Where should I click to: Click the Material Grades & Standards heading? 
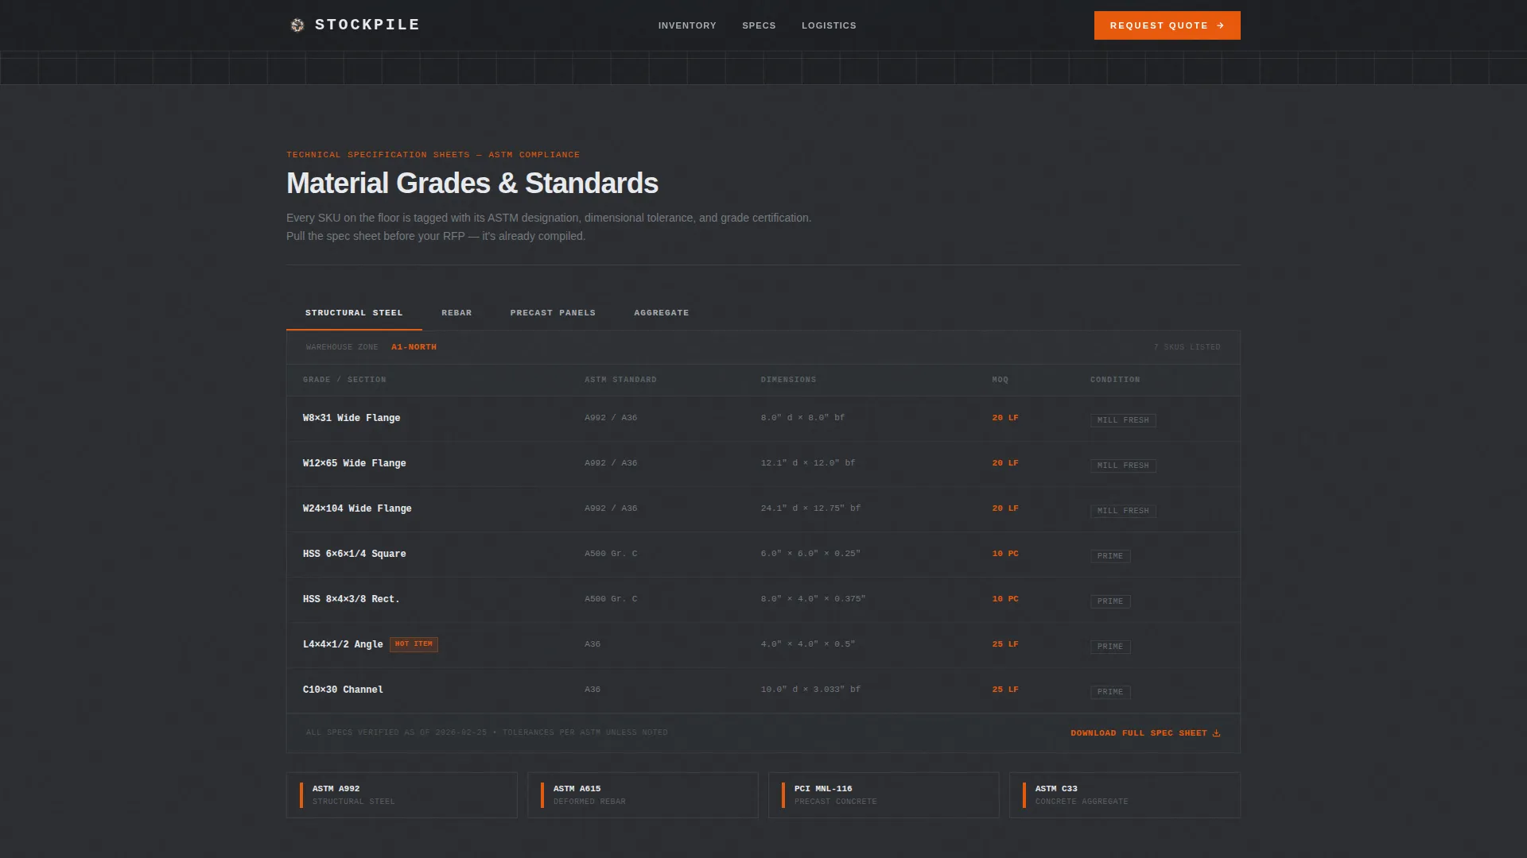click(x=472, y=184)
